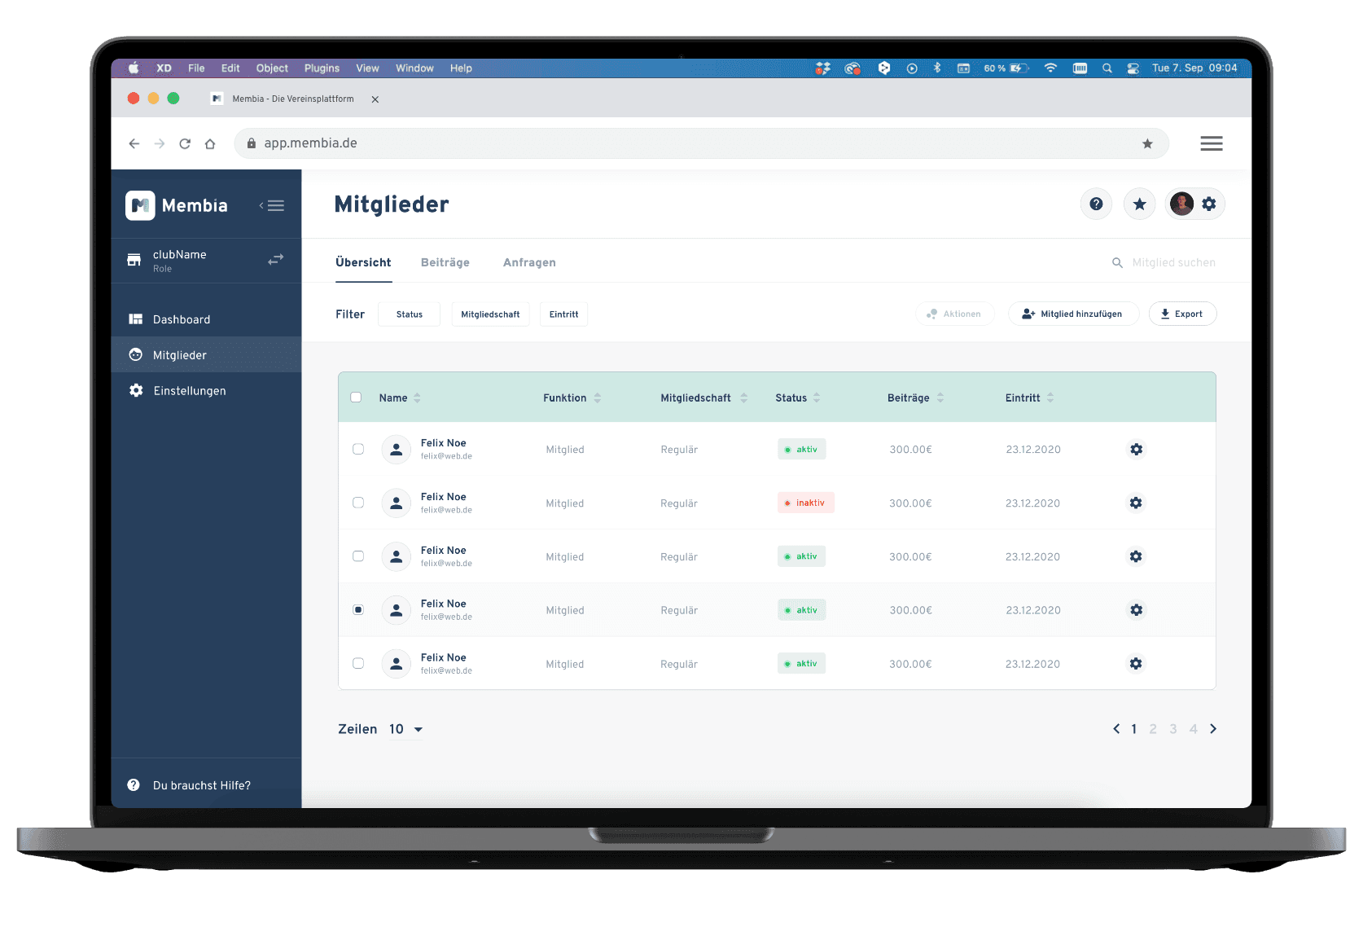The height and width of the screenshot is (949, 1363).
Task: Reload the page in browser toolbar
Action: click(x=185, y=143)
